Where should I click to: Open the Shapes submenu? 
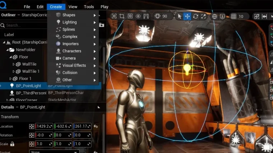pyautogui.click(x=73, y=15)
